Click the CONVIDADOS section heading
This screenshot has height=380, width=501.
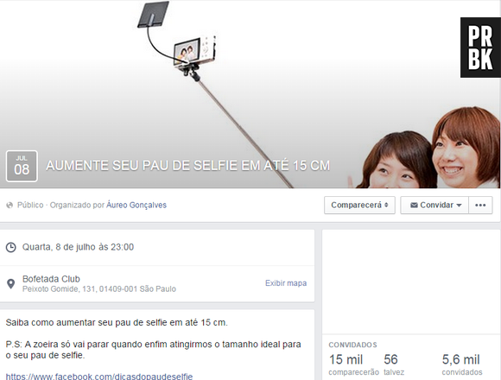click(x=352, y=345)
